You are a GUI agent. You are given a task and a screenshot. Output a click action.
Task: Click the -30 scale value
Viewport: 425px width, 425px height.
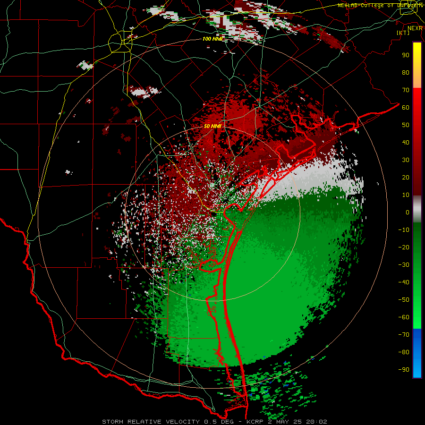[x=404, y=265]
